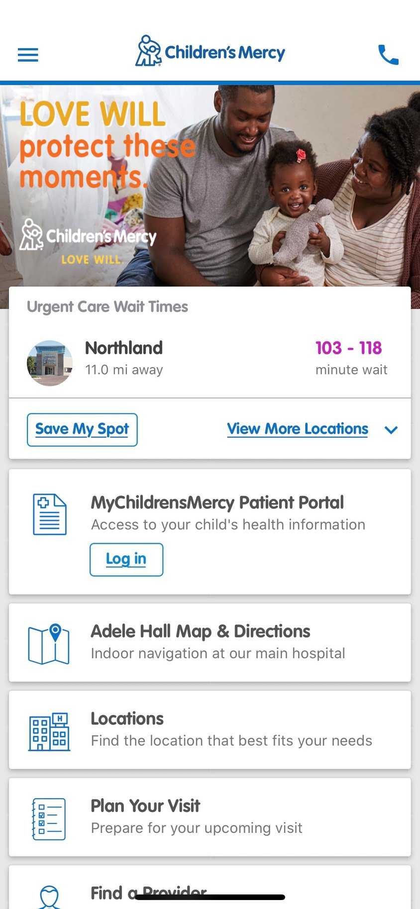This screenshot has height=909, width=420.
Task: Expand the View More Locations chevron
Action: (392, 430)
